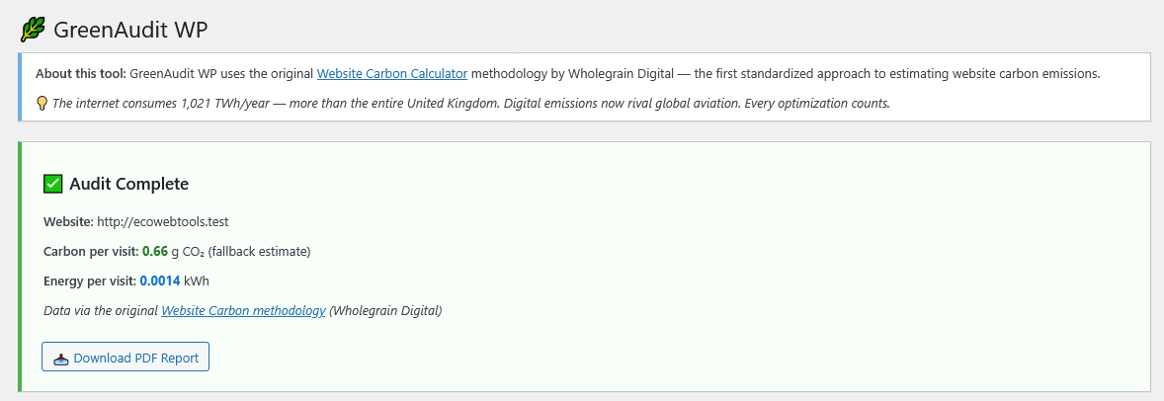
Task: Select the ecowebtools.test website URL text
Action: coord(169,221)
